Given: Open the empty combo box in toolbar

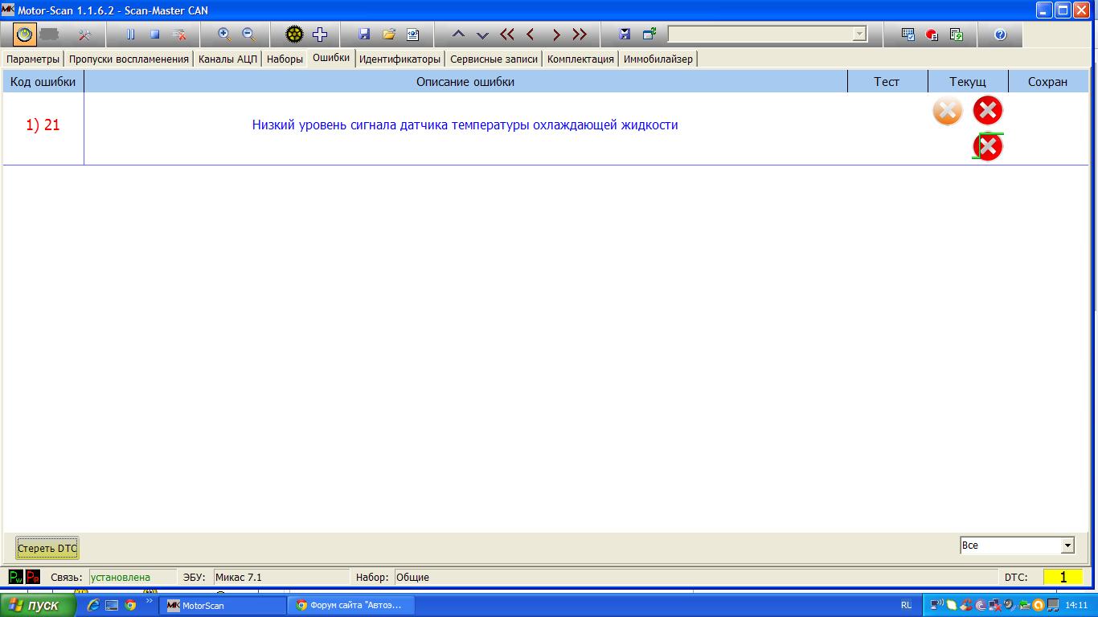Looking at the screenshot, I should point(768,35).
